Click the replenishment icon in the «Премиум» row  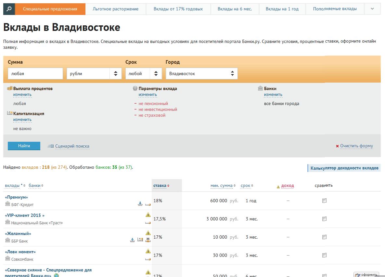coord(140,204)
